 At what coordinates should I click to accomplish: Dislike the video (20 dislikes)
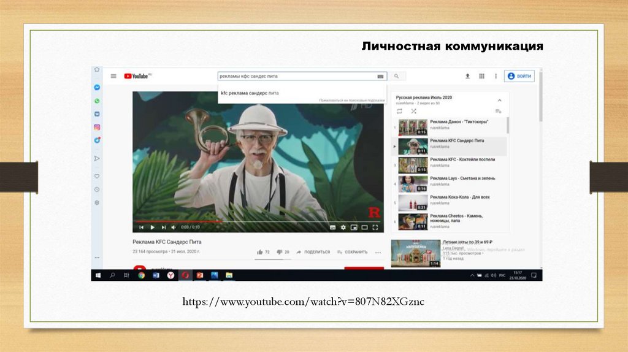[283, 252]
